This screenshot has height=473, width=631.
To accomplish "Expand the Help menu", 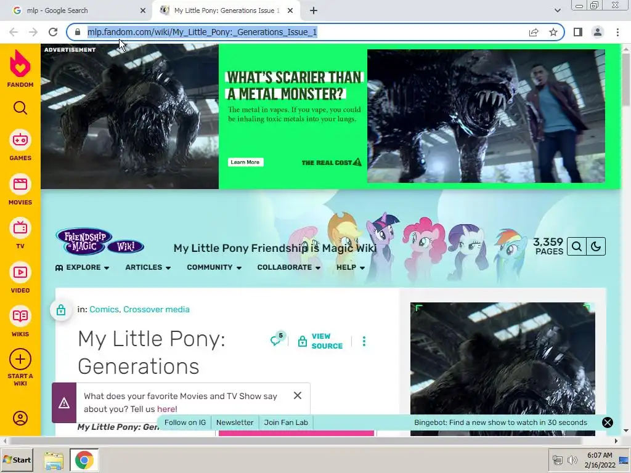I will [x=351, y=267].
